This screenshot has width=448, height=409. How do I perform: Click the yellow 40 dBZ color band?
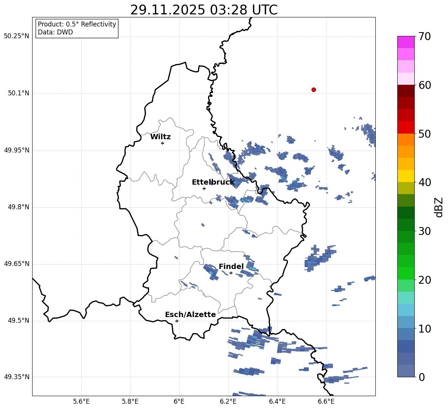[x=406, y=176]
